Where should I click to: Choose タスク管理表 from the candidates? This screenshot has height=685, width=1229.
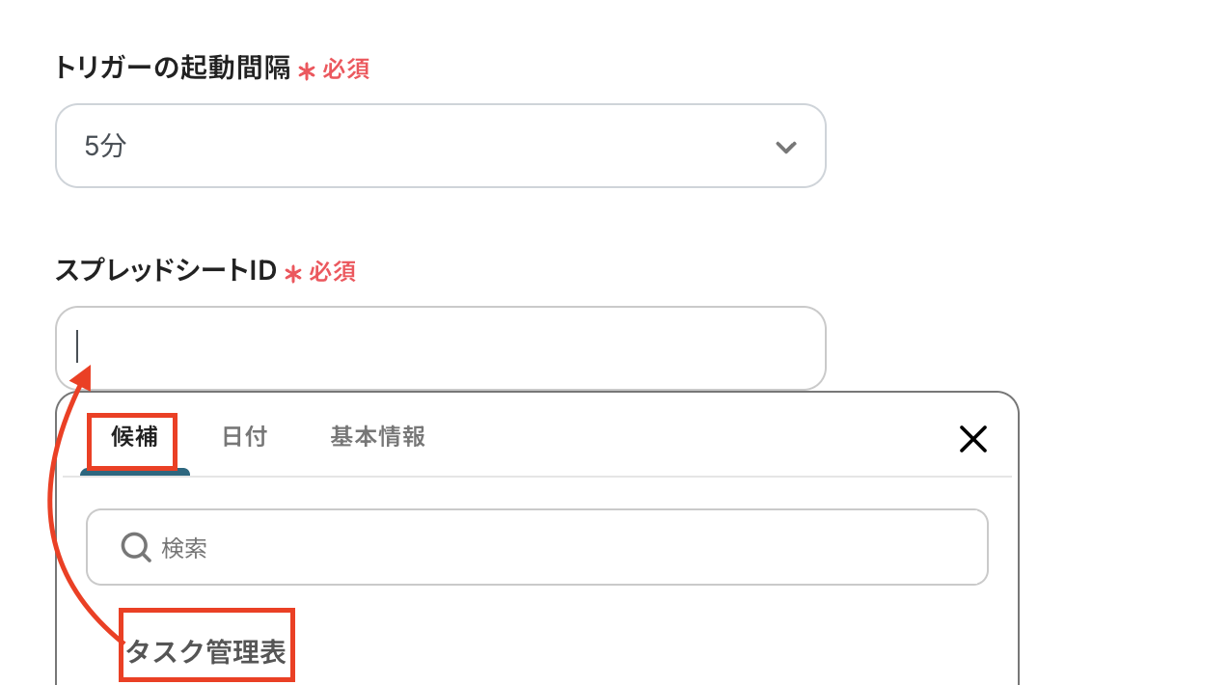coord(206,652)
